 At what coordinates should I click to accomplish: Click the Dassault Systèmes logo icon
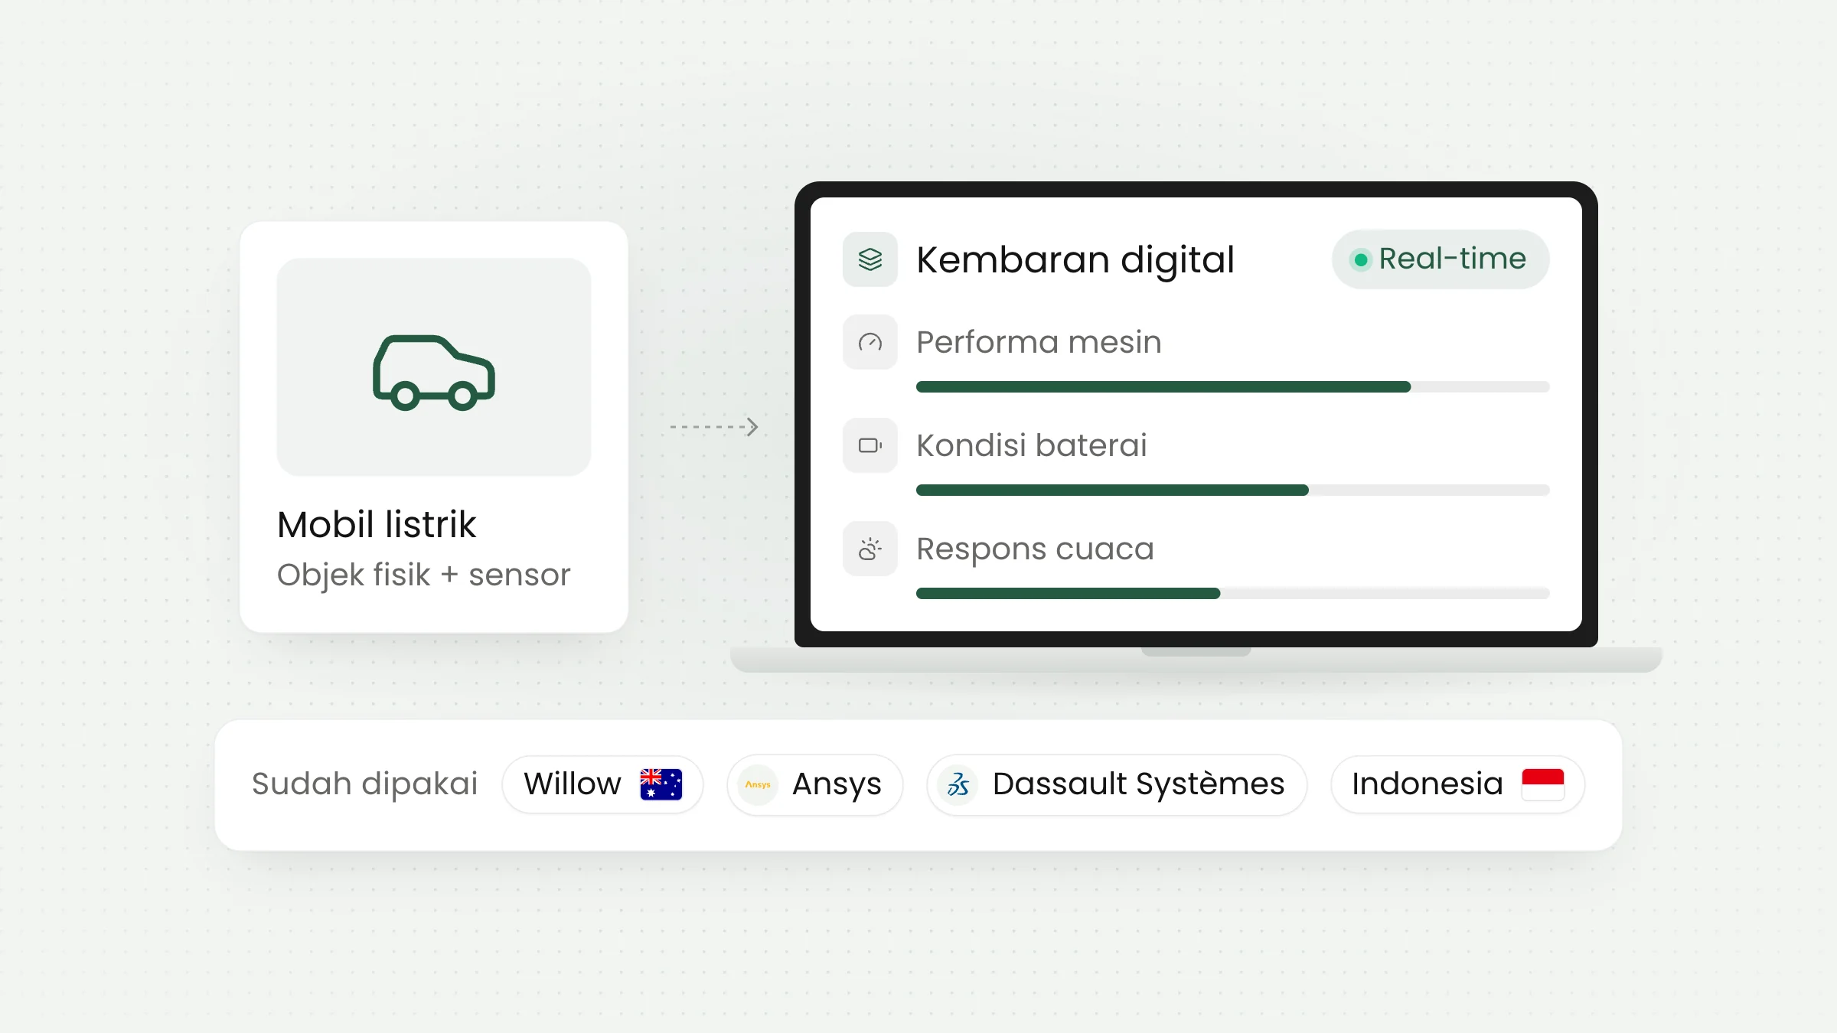958,784
